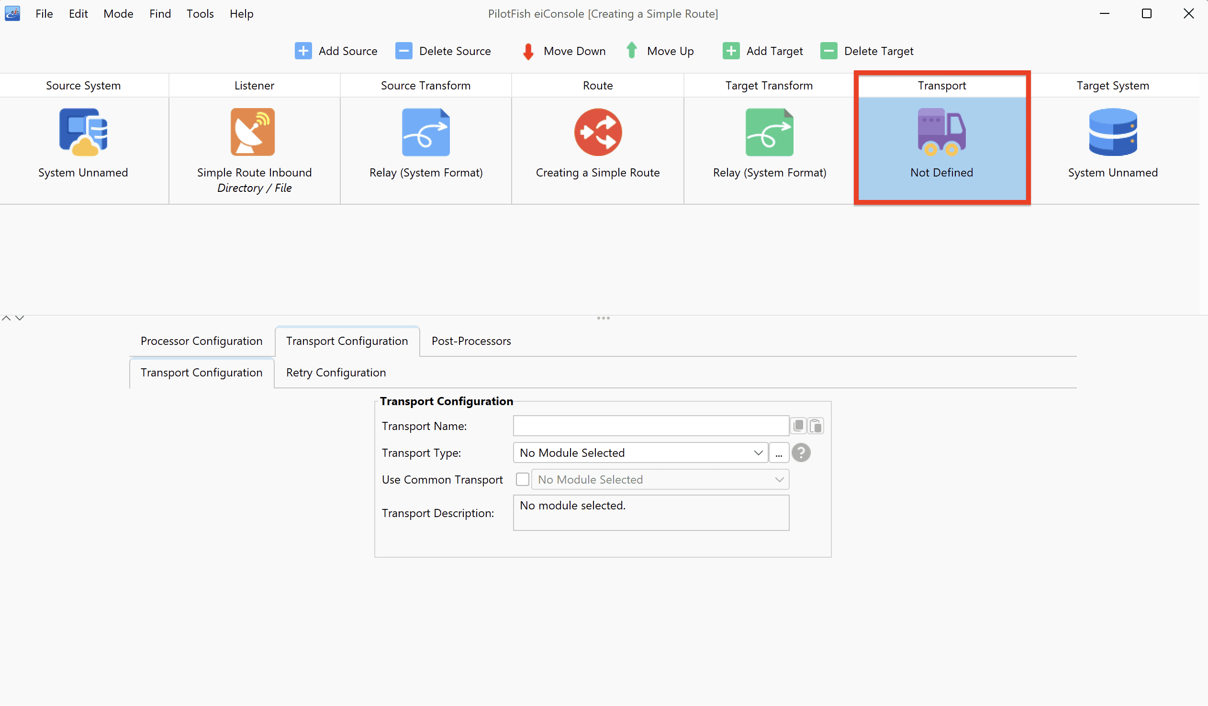Switch to the Retry Configuration sub-tab

336,373
